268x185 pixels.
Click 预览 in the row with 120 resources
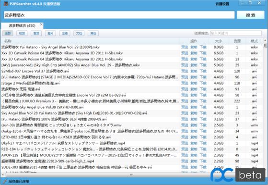point(185,71)
